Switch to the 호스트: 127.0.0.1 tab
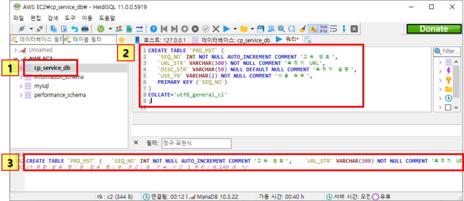Viewport: 464px width, 201px height. click(161, 40)
